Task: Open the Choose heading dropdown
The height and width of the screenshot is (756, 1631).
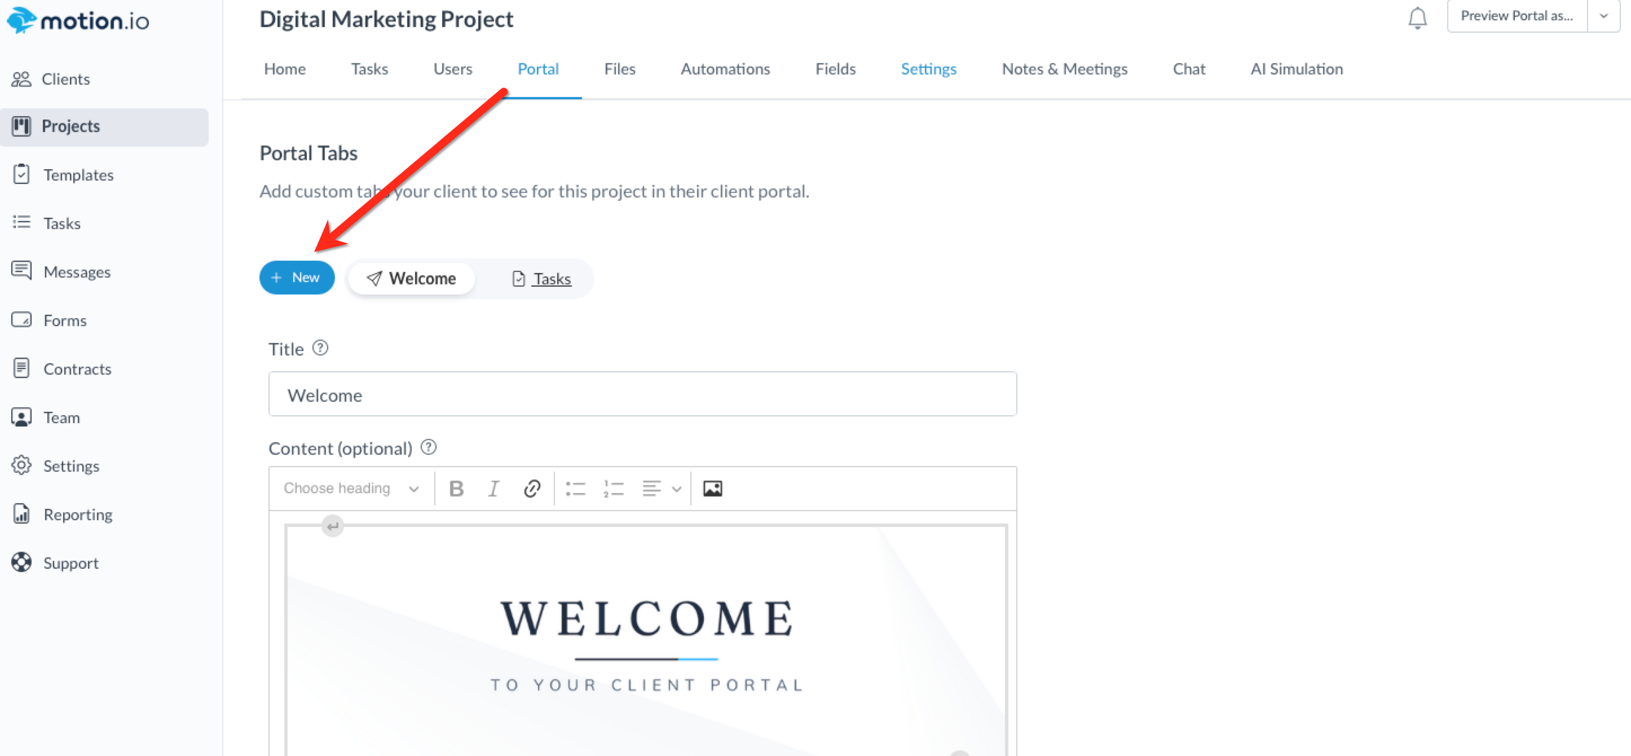Action: tap(351, 488)
